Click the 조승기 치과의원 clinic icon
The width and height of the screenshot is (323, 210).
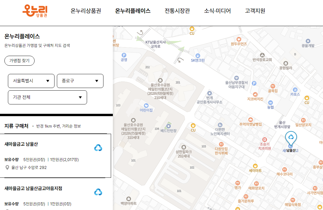click(x=265, y=140)
